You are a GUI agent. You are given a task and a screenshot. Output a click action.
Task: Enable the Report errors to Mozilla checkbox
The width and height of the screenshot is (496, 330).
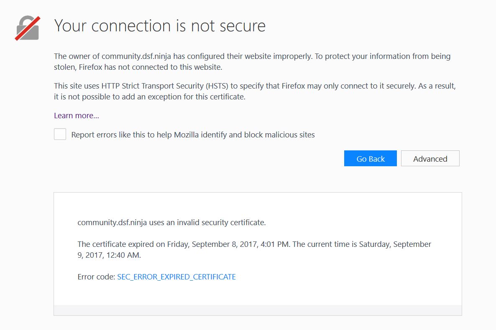(x=60, y=134)
